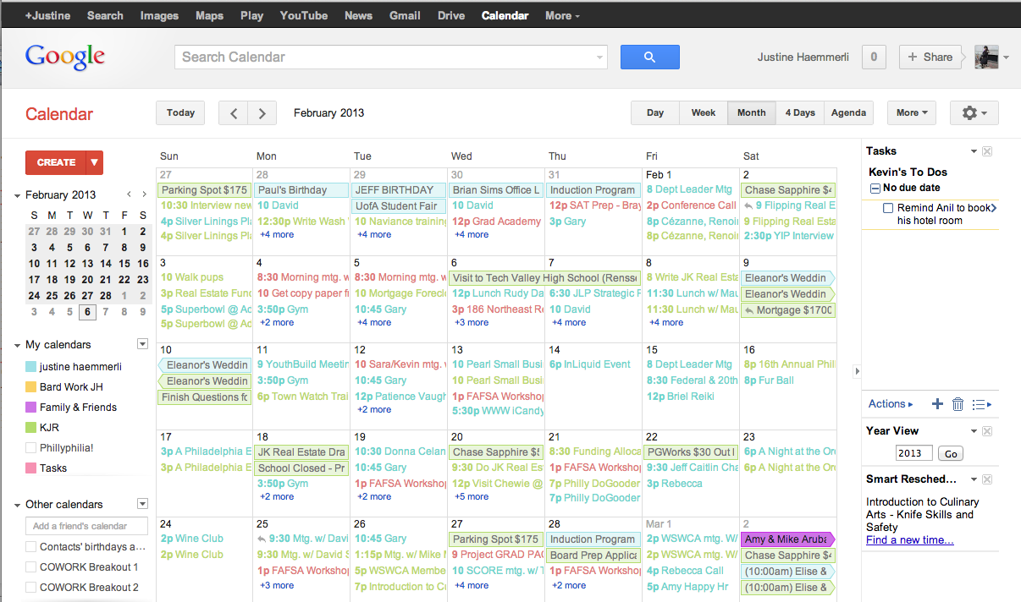This screenshot has height=602, width=1021.
Task: Check the Remind Anil to book task
Action: [887, 208]
